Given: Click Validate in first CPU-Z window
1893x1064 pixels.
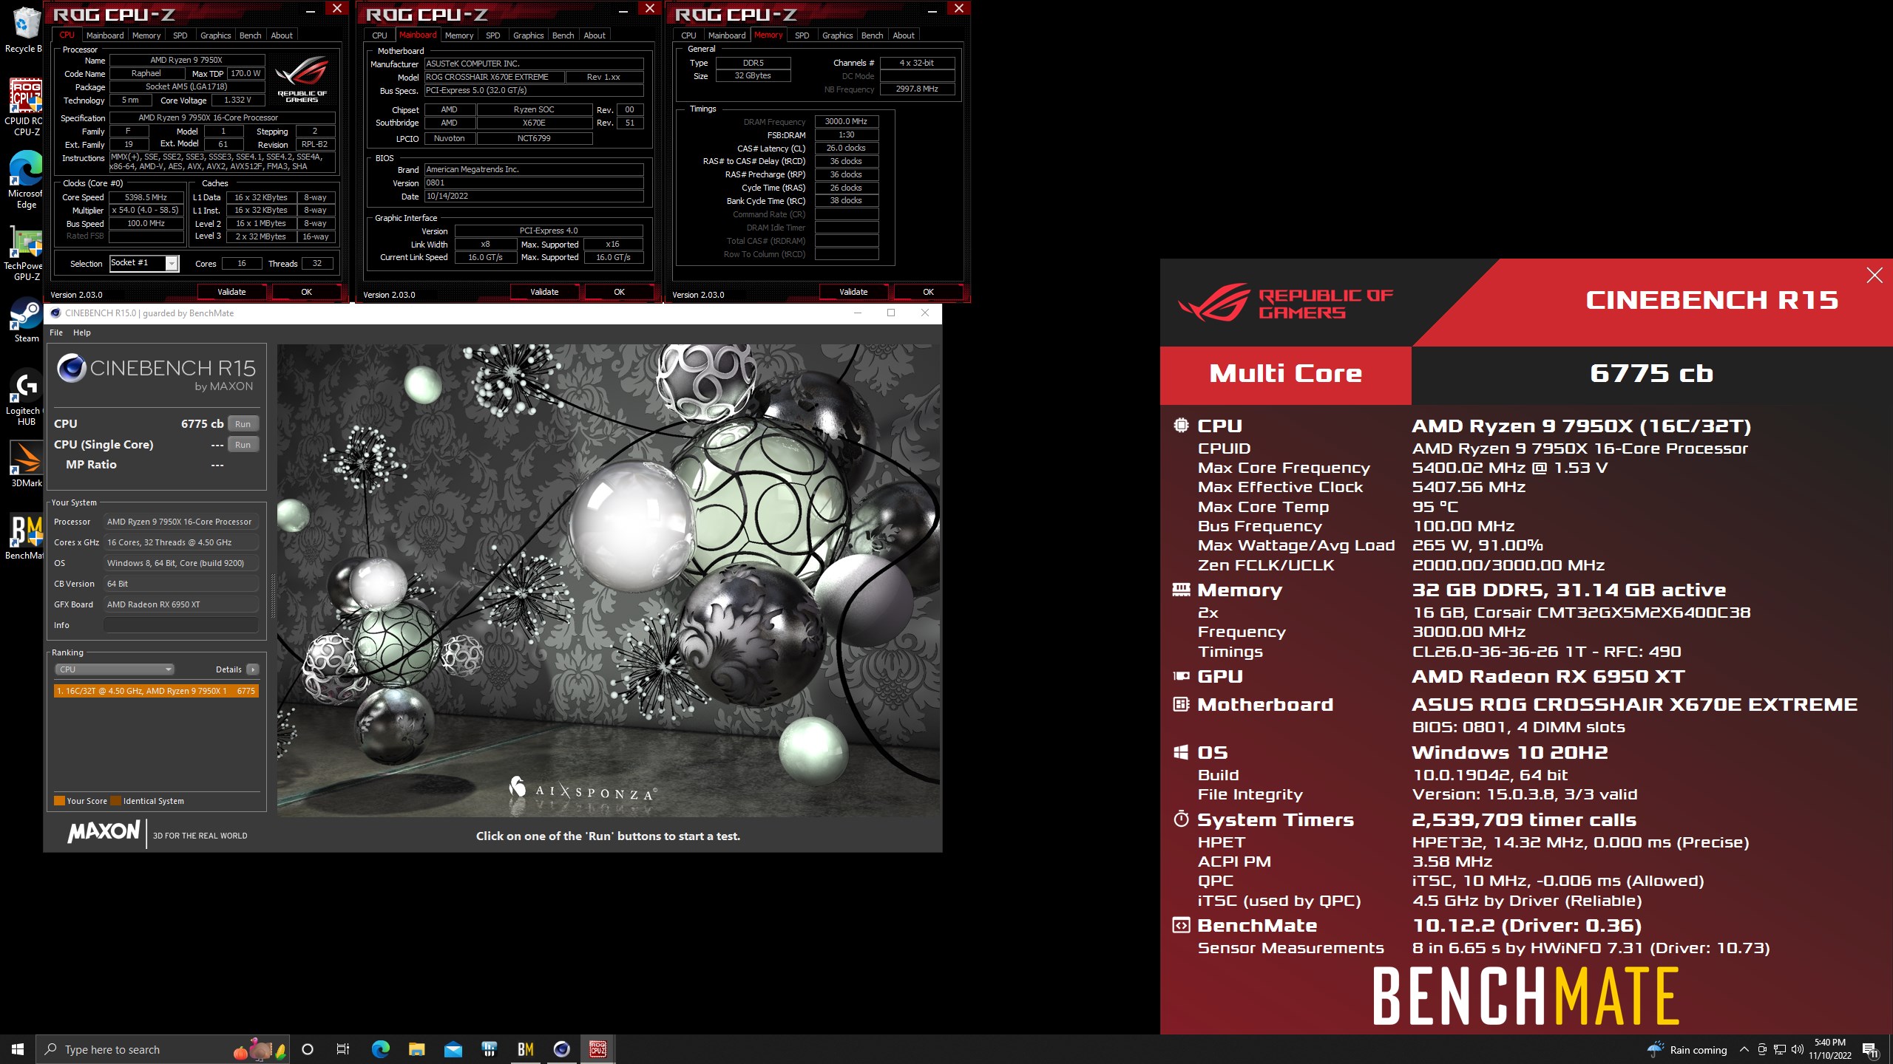Looking at the screenshot, I should click(x=231, y=292).
